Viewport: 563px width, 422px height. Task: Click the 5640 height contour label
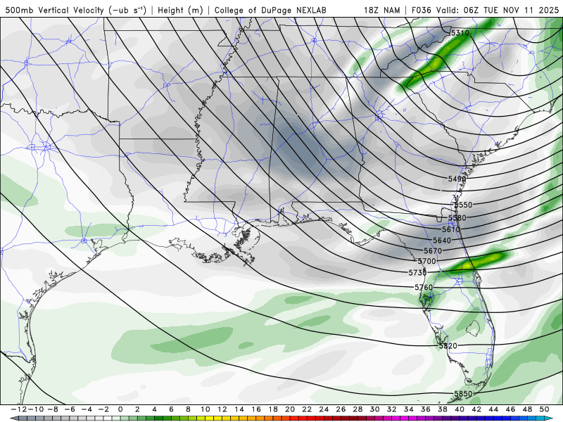(x=442, y=241)
